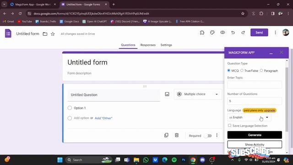Redo the last change
Screen dimensions: 293x165
point(243,33)
